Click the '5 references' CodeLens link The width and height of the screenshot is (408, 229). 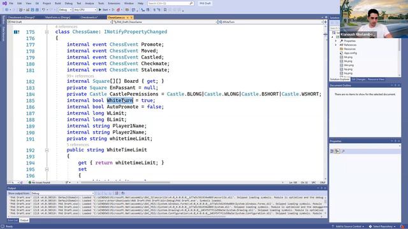(78, 144)
